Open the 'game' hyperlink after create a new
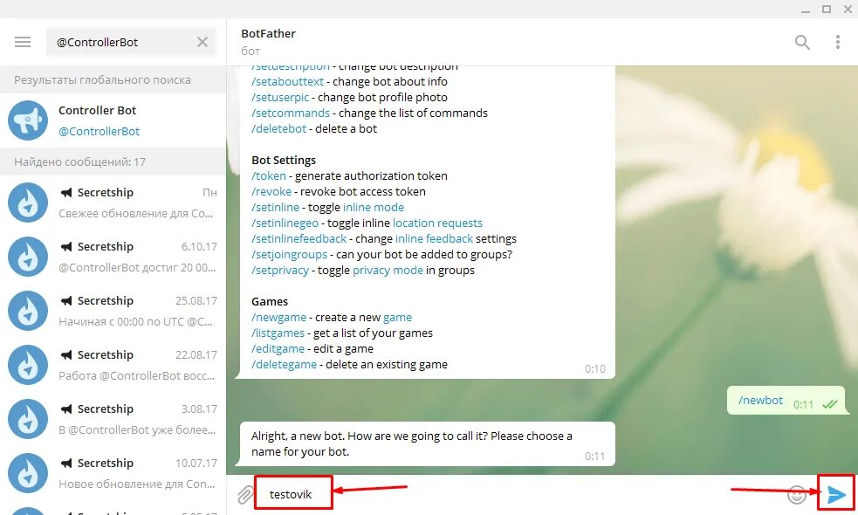The image size is (858, 515). point(397,318)
